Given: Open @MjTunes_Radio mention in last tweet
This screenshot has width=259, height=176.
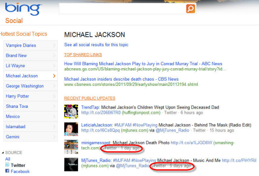Looking at the screenshot, I should tap(133, 166).
